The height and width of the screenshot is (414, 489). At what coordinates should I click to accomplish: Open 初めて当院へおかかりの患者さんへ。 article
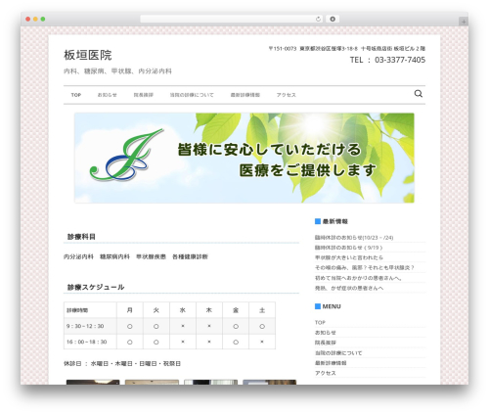(359, 278)
